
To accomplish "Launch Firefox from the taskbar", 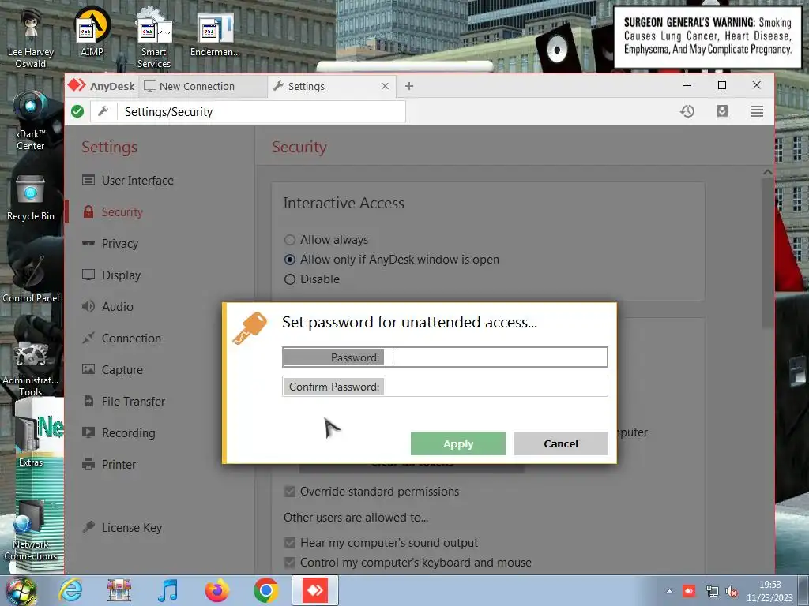I will pos(216,590).
